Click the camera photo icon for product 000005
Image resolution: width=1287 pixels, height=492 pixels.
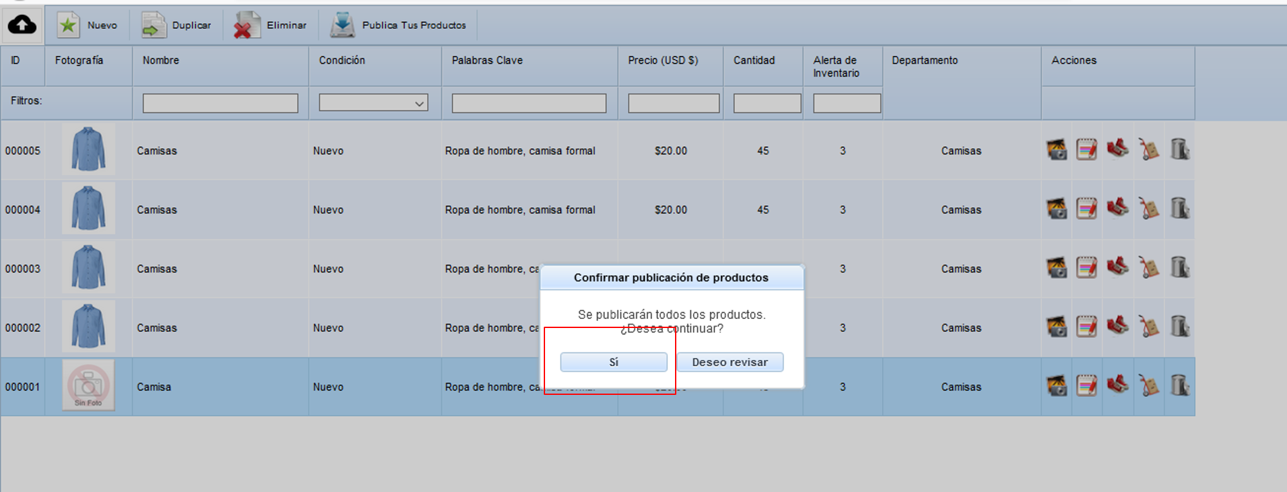click(1057, 150)
